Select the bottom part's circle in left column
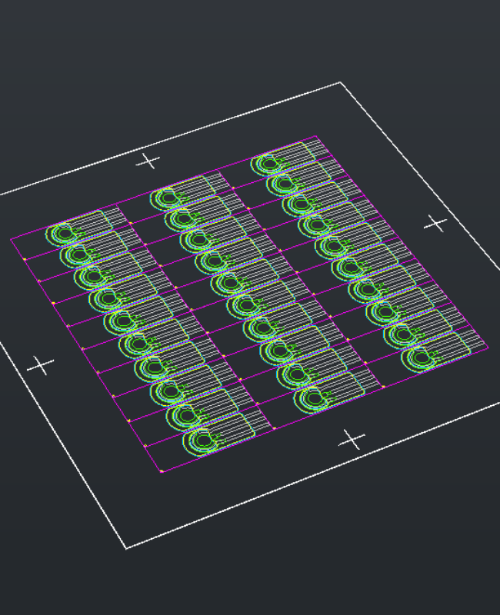This screenshot has width=500, height=615. point(200,441)
